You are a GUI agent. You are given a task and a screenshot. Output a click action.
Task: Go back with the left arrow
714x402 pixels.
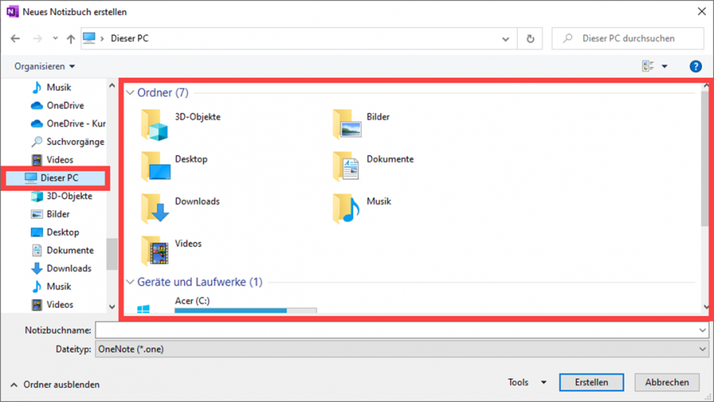pyautogui.click(x=16, y=39)
